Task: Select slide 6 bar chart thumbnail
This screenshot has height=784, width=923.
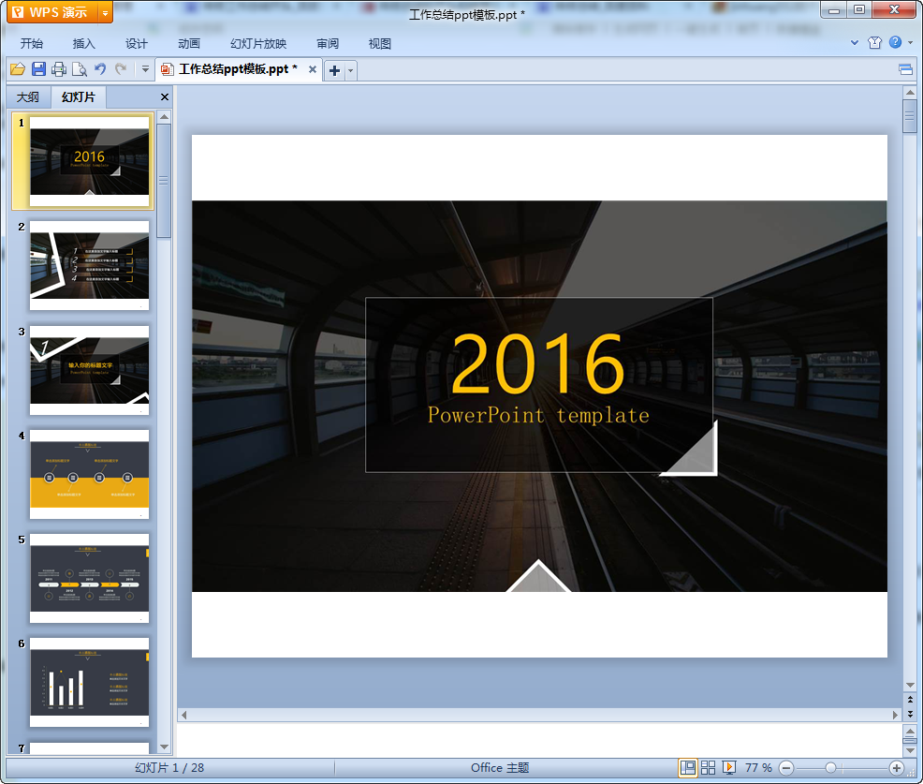Action: click(x=89, y=682)
